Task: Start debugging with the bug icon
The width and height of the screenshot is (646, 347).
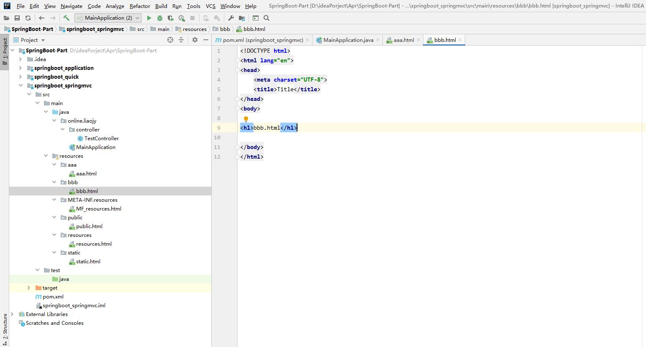Action: click(160, 18)
